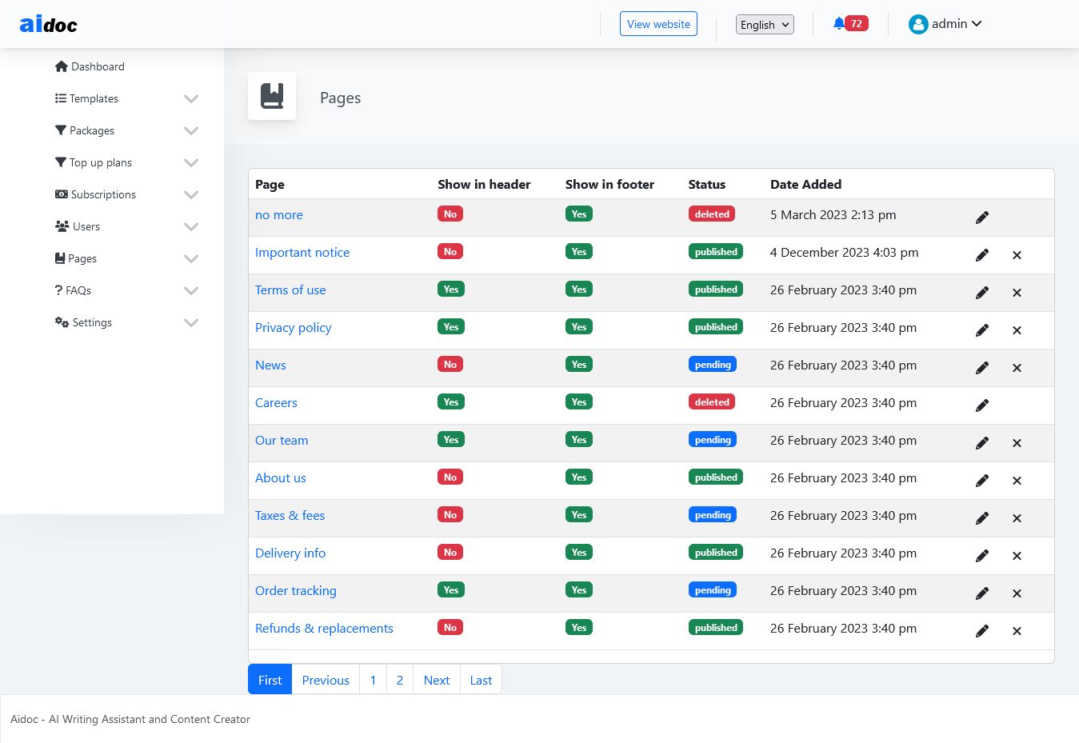The height and width of the screenshot is (743, 1079).
Task: Go to page 2 in pagination
Action: pos(400,680)
